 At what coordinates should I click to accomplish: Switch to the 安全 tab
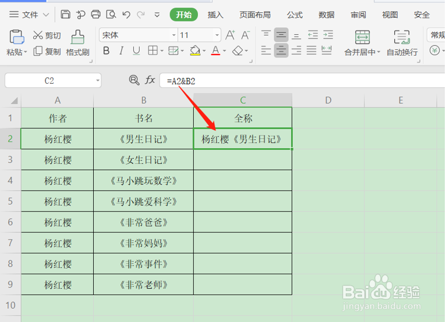[x=422, y=15]
